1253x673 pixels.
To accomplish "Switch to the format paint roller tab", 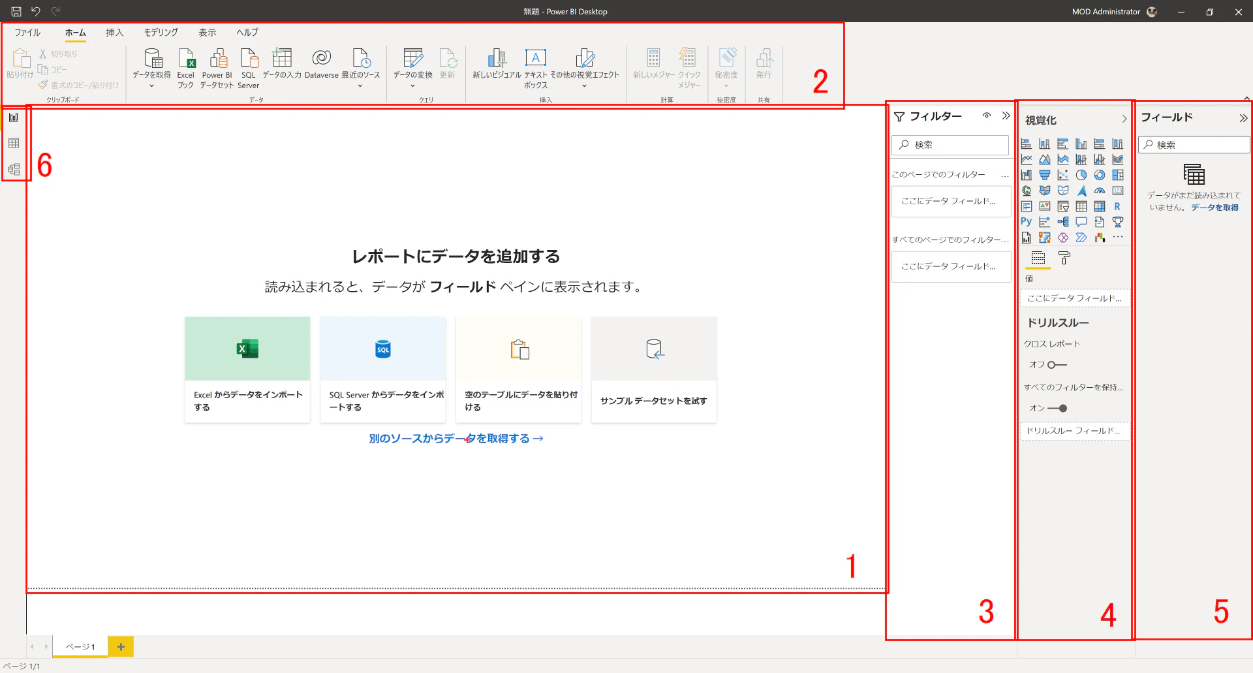I will 1064,258.
